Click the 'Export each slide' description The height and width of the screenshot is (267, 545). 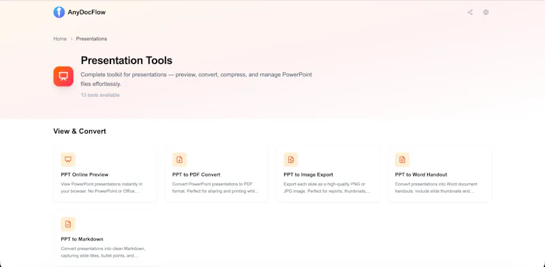point(327,187)
